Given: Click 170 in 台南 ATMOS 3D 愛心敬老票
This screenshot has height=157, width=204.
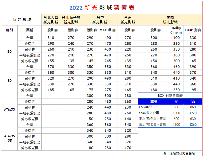Looking at the screenshot, I should pyautogui.click(x=128, y=148).
